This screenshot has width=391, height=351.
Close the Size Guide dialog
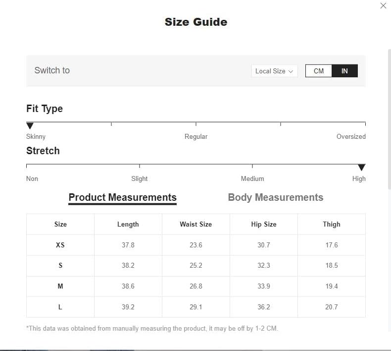383,5
